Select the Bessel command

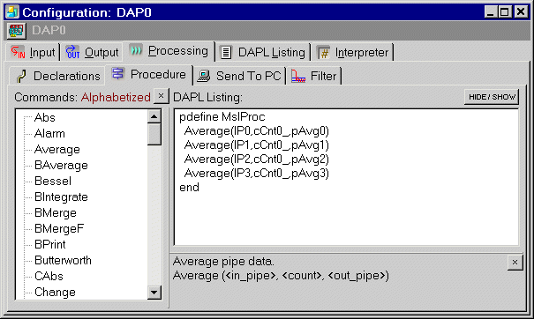pos(53,181)
